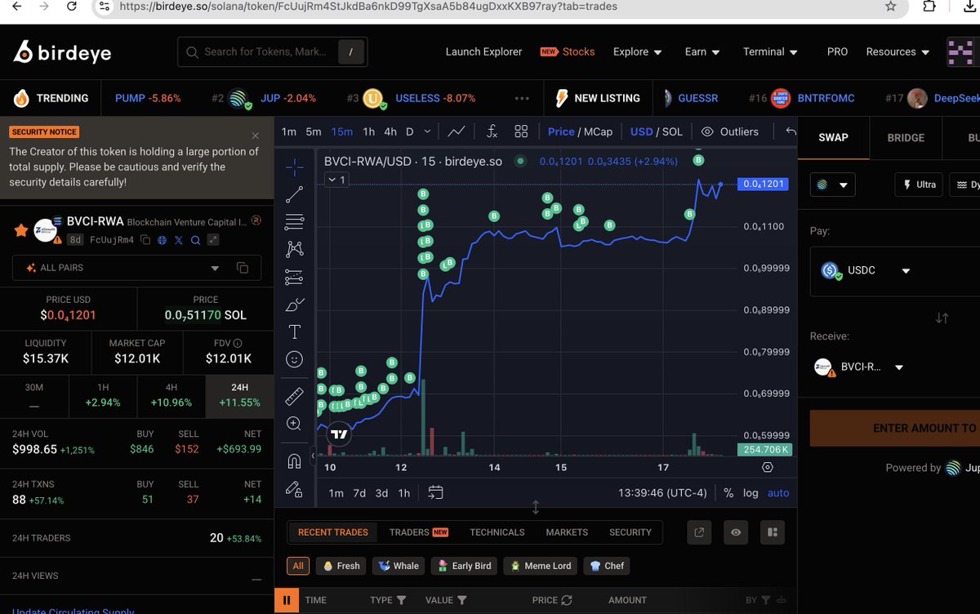This screenshot has width=980, height=614.
Task: Toggle the favorite star for BVCI-RWA
Action: 21,230
